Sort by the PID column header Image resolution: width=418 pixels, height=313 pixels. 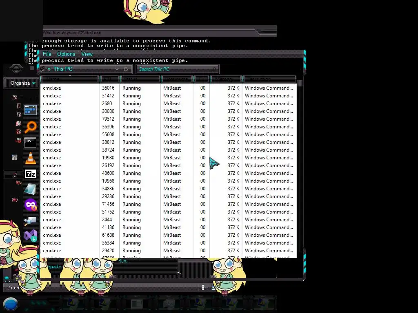109,79
